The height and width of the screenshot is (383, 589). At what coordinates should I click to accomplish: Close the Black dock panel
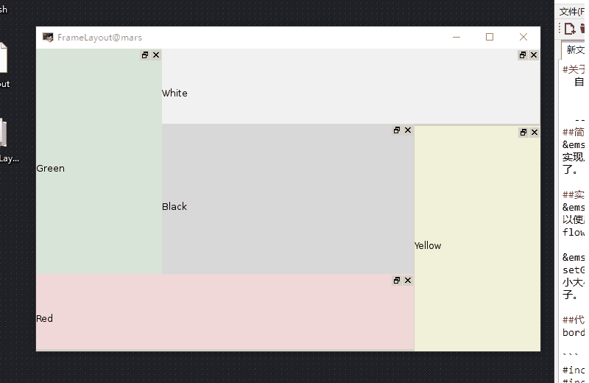coord(408,130)
